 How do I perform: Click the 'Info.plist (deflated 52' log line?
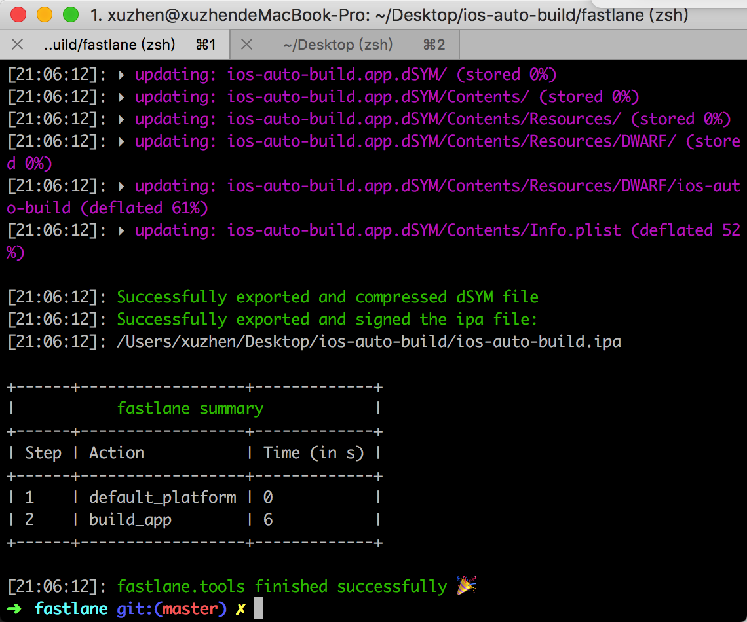[373, 242]
